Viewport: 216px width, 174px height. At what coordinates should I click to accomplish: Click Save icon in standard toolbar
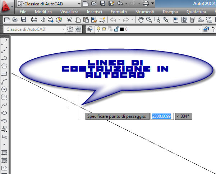[24, 20]
